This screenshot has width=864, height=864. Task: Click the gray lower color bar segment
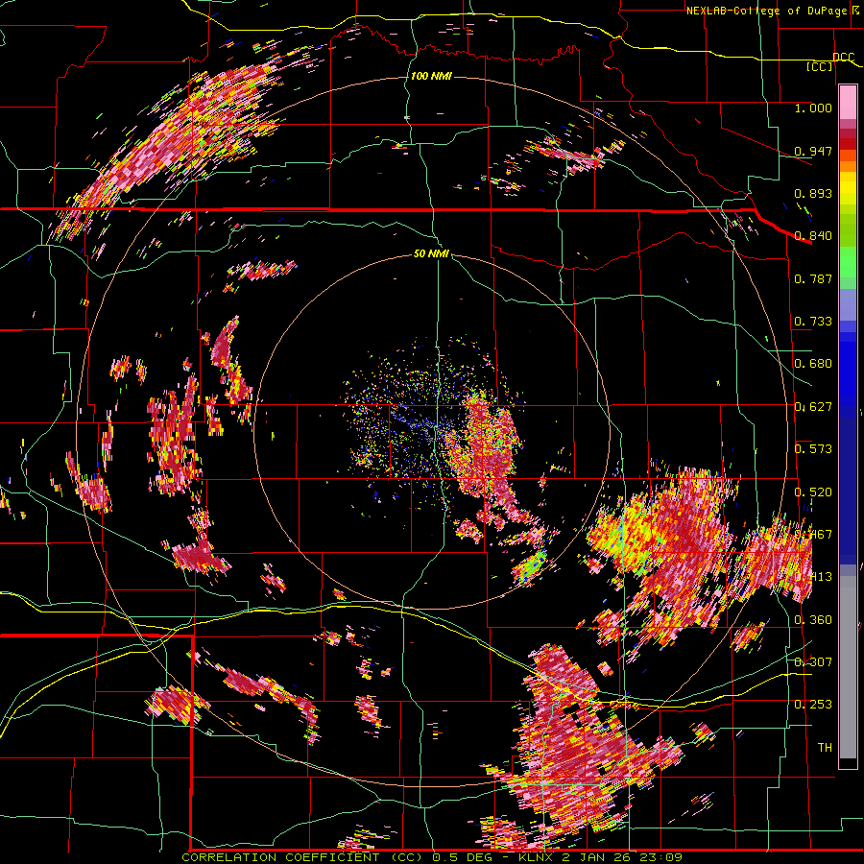pyautogui.click(x=848, y=667)
